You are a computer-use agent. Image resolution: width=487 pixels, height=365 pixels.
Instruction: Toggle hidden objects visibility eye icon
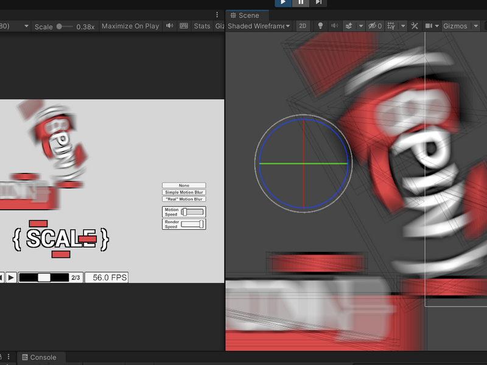pyautogui.click(x=375, y=26)
